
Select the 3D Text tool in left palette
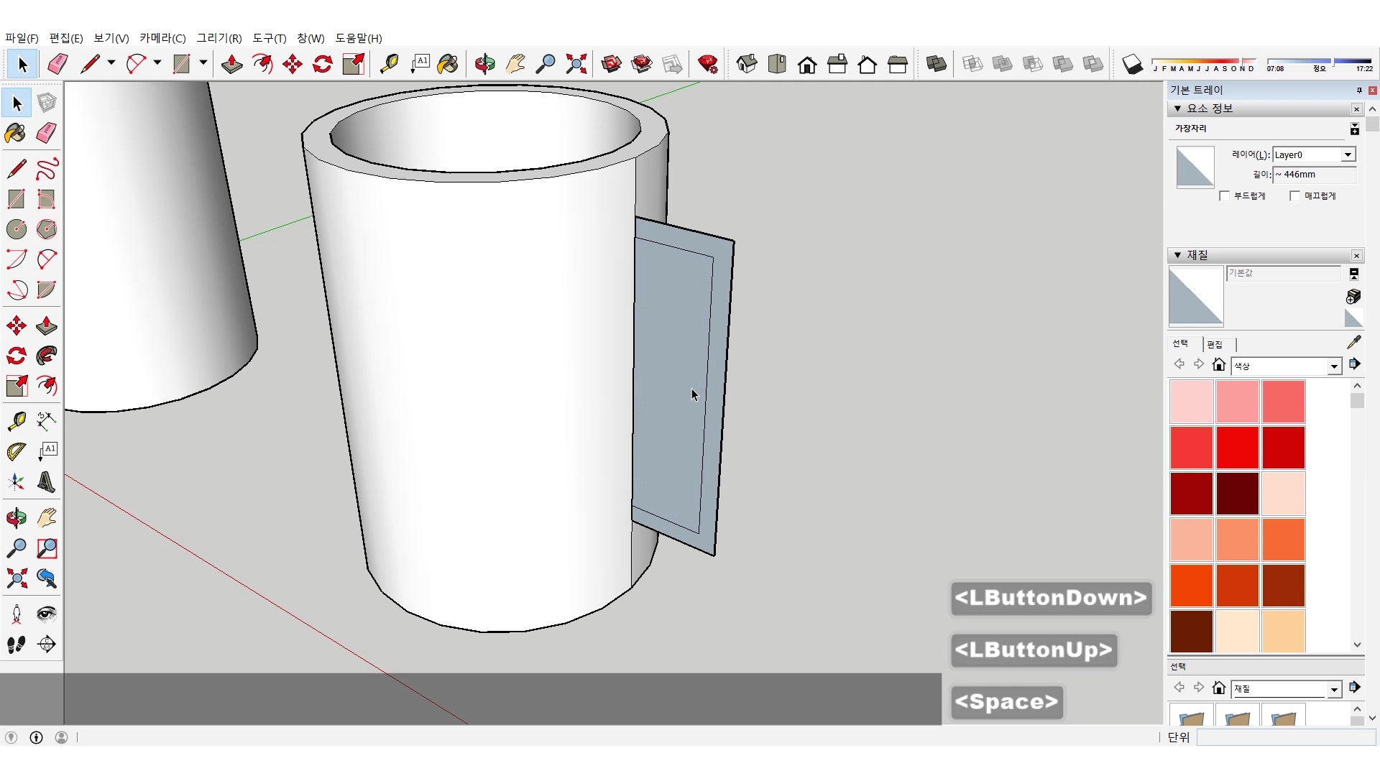click(47, 482)
